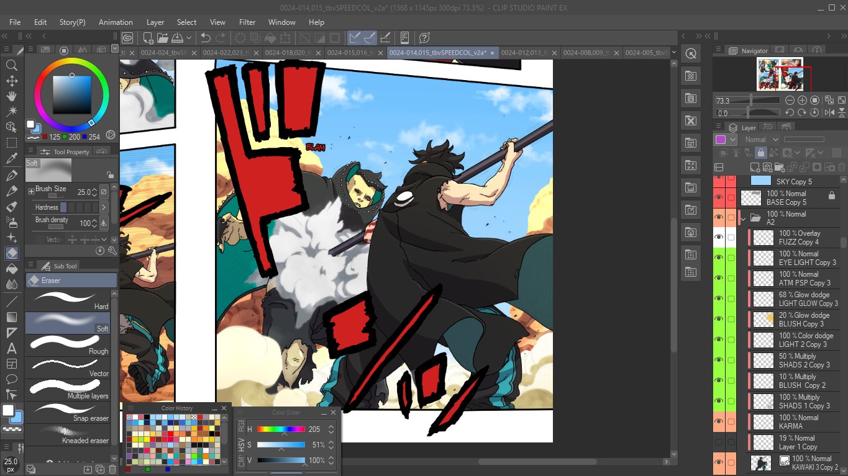Toggle visibility of the A2 folder
This screenshot has height=476, width=848.
pyautogui.click(x=719, y=218)
